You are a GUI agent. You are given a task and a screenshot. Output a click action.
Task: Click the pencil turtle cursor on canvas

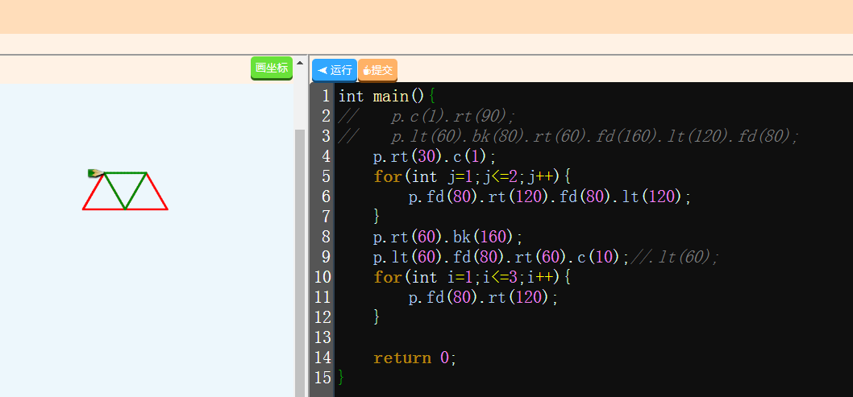tap(96, 173)
